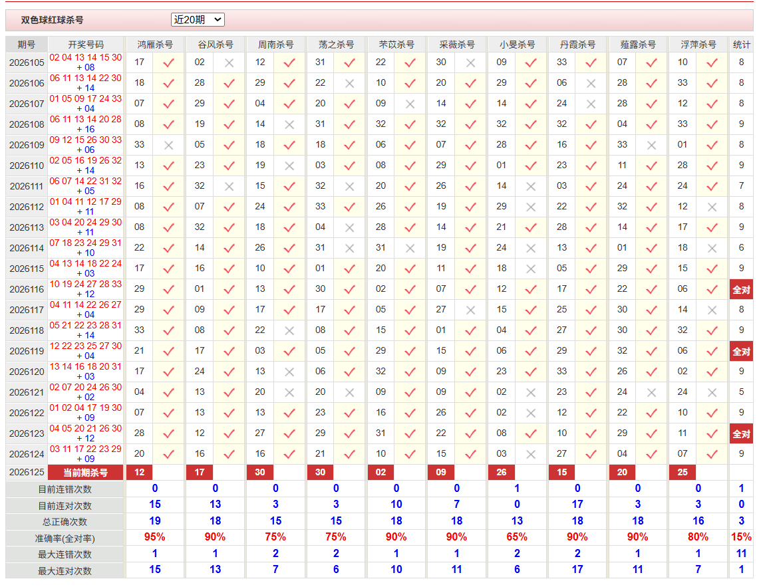Image resolution: width=757 pixels, height=587 pixels.
Task: Click check mark for 谷风杀号 in row 2026120
Action: [x=229, y=372]
